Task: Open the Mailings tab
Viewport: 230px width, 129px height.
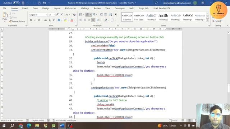Action: point(85,8)
